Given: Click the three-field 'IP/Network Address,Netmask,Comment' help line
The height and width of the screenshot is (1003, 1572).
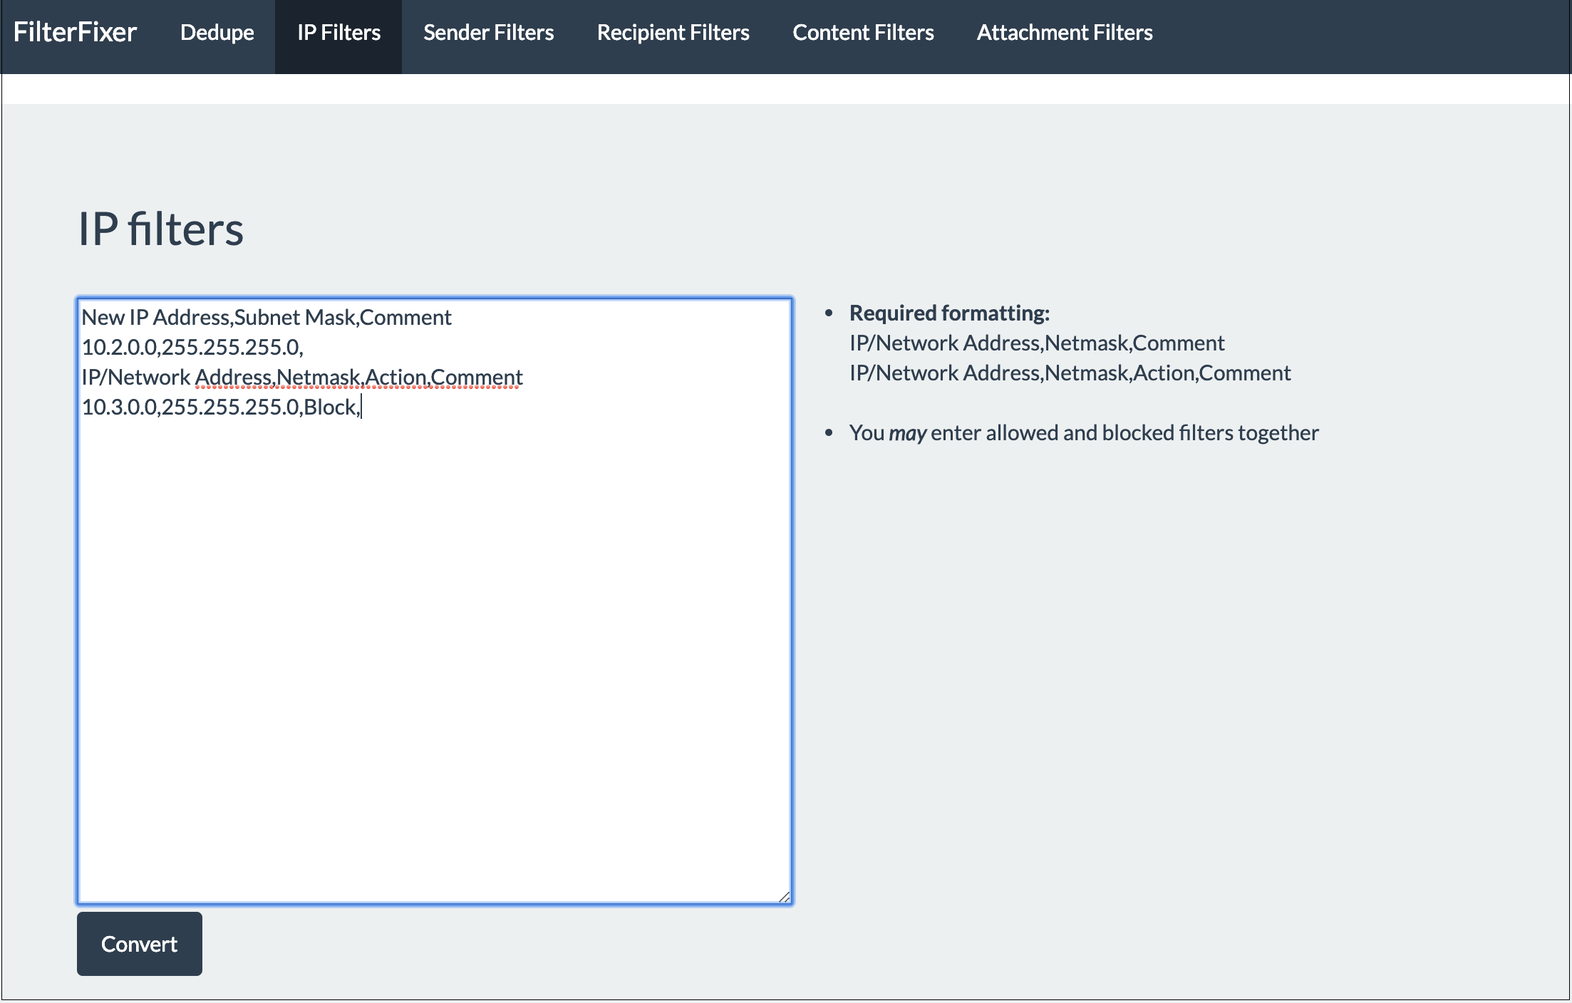Looking at the screenshot, I should pyautogui.click(x=1037, y=343).
